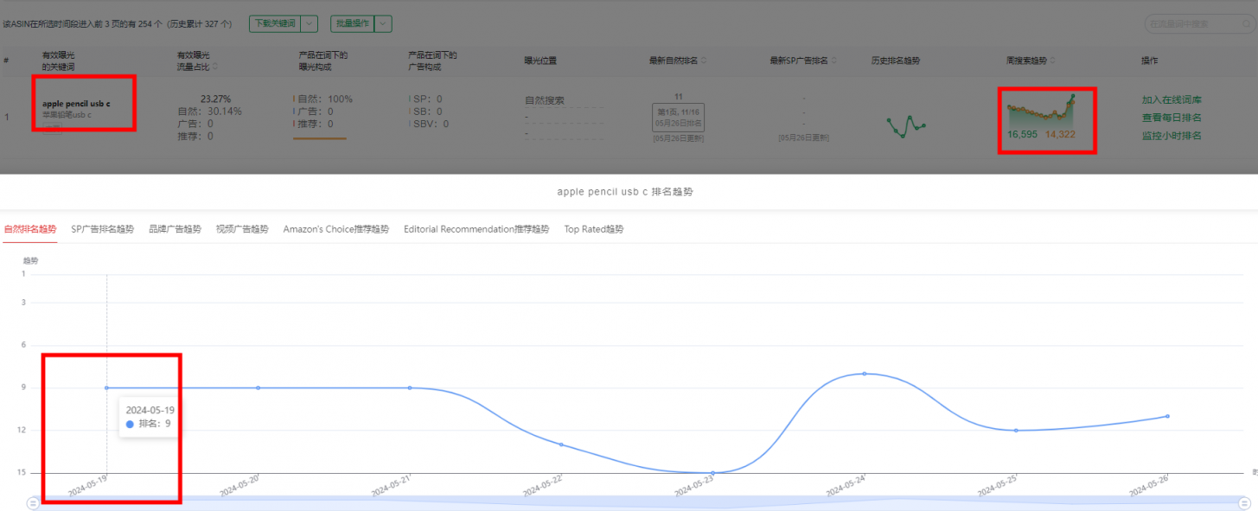The height and width of the screenshot is (511, 1258).
Task: Open the Amazon's Choice推荐趋势 tab
Action: [x=335, y=229]
